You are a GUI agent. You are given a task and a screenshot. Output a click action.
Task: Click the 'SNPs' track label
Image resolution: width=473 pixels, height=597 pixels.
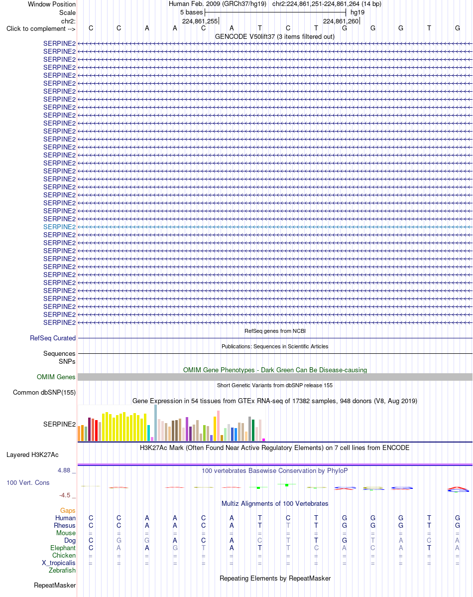pos(67,361)
